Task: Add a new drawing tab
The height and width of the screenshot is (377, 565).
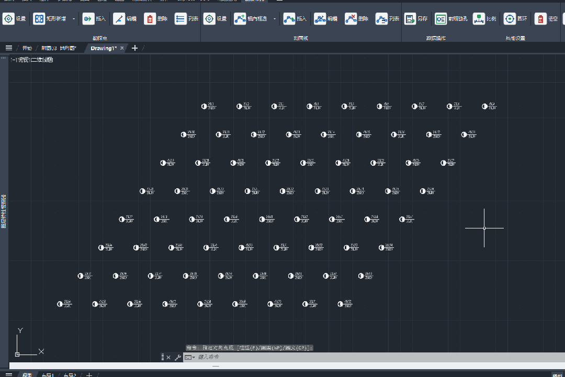Action: tap(135, 48)
